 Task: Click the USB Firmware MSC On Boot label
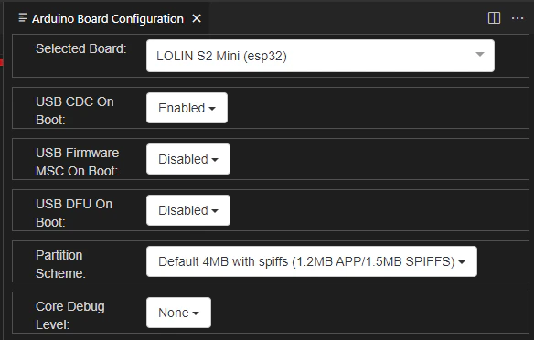click(77, 162)
